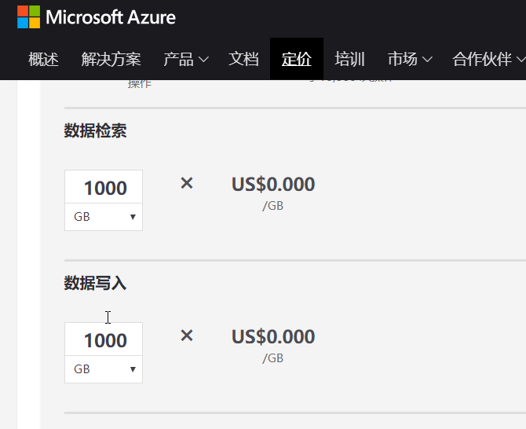Go to the 解决方案 menu item

pos(111,59)
